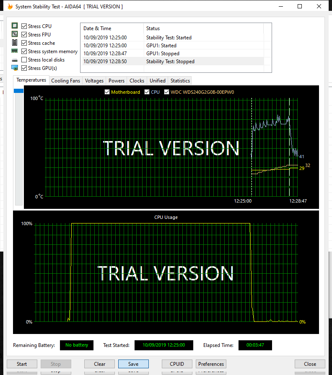Open the Voltages tab
332x375 pixels.
[94, 81]
